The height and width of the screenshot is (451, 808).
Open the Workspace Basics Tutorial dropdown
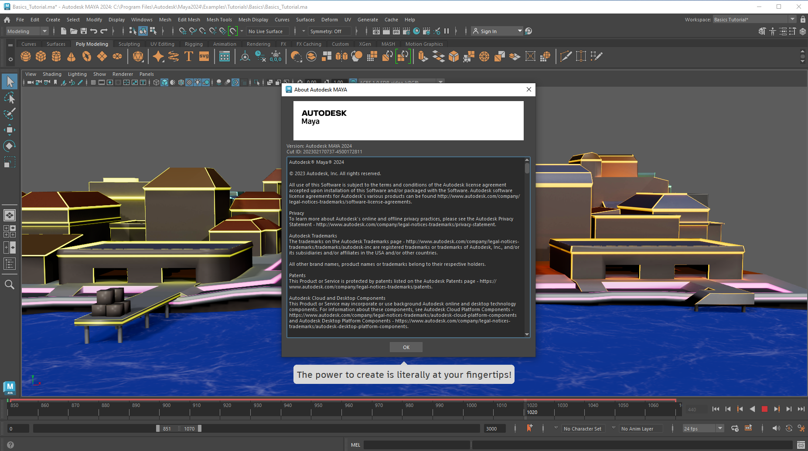tap(754, 19)
